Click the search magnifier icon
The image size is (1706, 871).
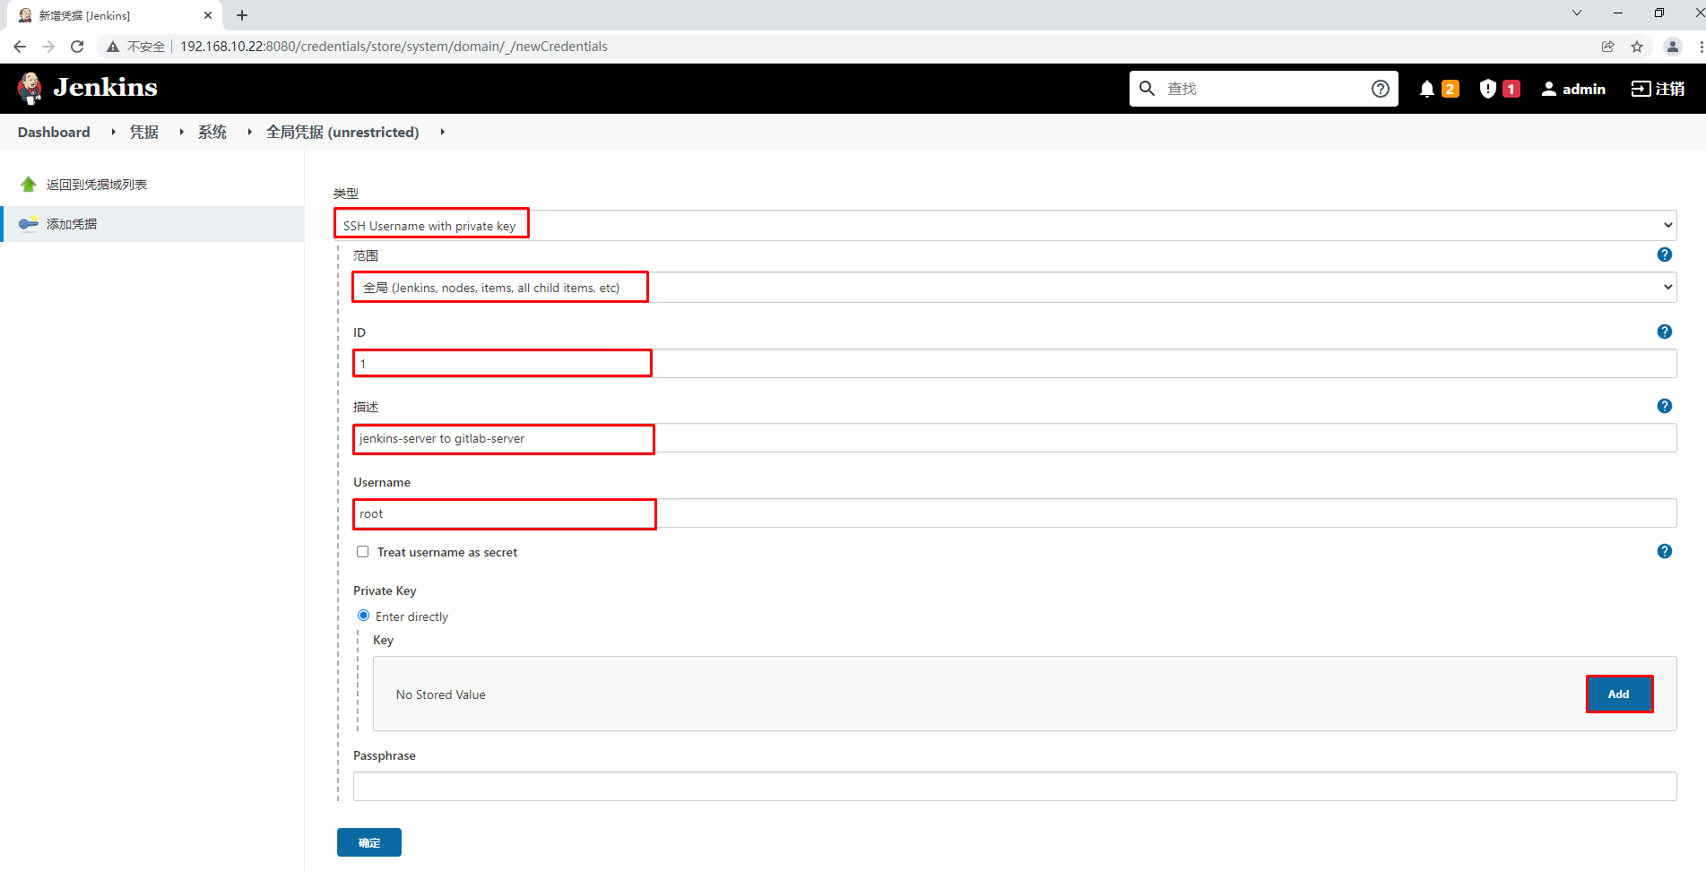tap(1147, 89)
